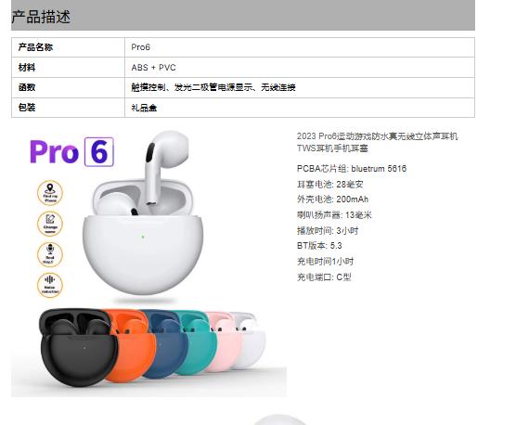Click the 产品描述 section header

pos(41,17)
